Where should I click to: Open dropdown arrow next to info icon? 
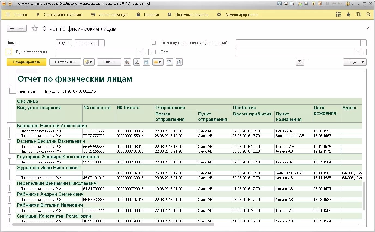pos(353,4)
